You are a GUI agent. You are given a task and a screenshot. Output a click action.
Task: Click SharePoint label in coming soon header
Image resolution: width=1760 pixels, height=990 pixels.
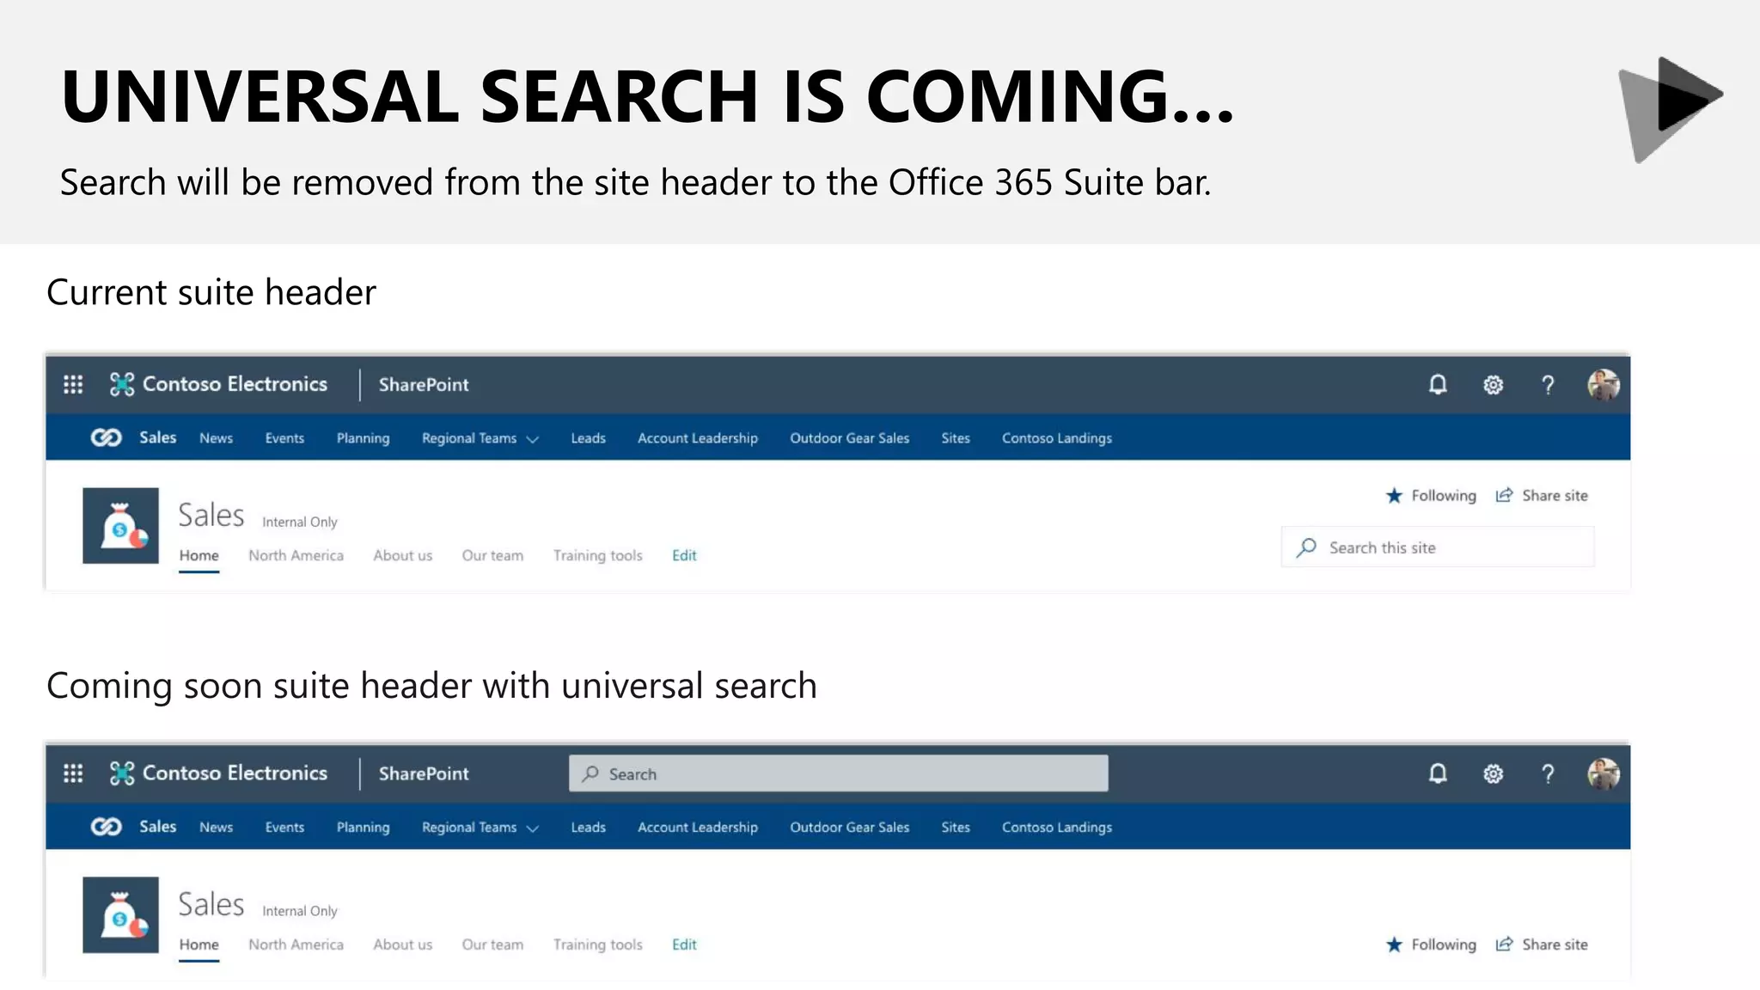pos(424,774)
